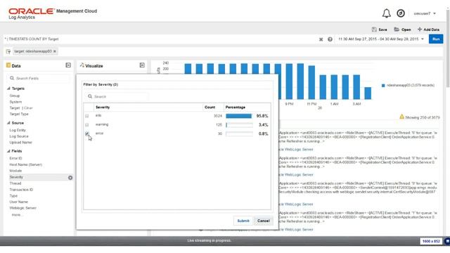Image resolution: width=450 pixels, height=253 pixels.
Task: Click Clear link next to Target
Action: pyautogui.click(x=28, y=108)
